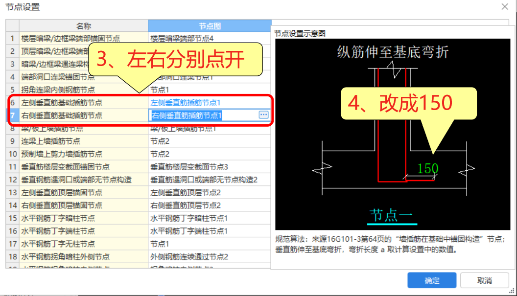Select row 水平钢筋丁字端柱节点
The width and height of the screenshot is (517, 296).
pos(84,231)
